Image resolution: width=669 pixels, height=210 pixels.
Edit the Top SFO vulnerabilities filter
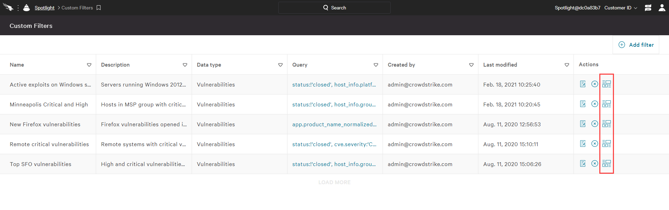pos(583,164)
